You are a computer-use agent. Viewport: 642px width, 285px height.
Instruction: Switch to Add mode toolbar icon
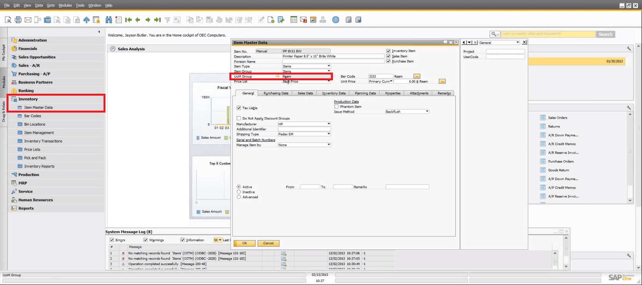[119, 20]
